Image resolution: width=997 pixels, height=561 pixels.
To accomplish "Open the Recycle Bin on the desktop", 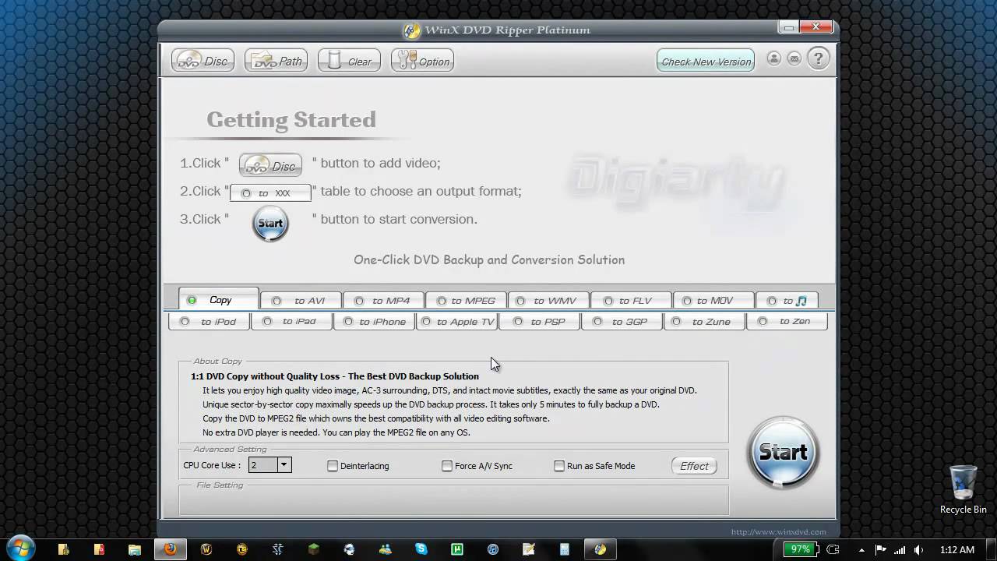I will pos(963,489).
